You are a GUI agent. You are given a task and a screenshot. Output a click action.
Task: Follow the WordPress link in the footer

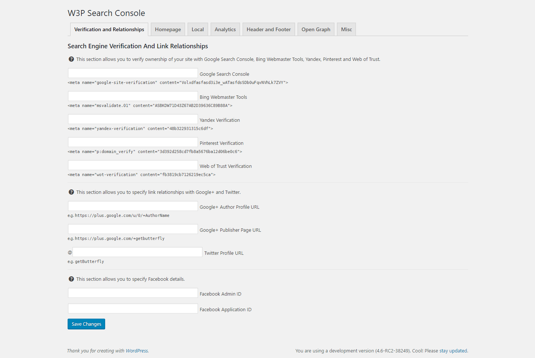click(x=137, y=351)
